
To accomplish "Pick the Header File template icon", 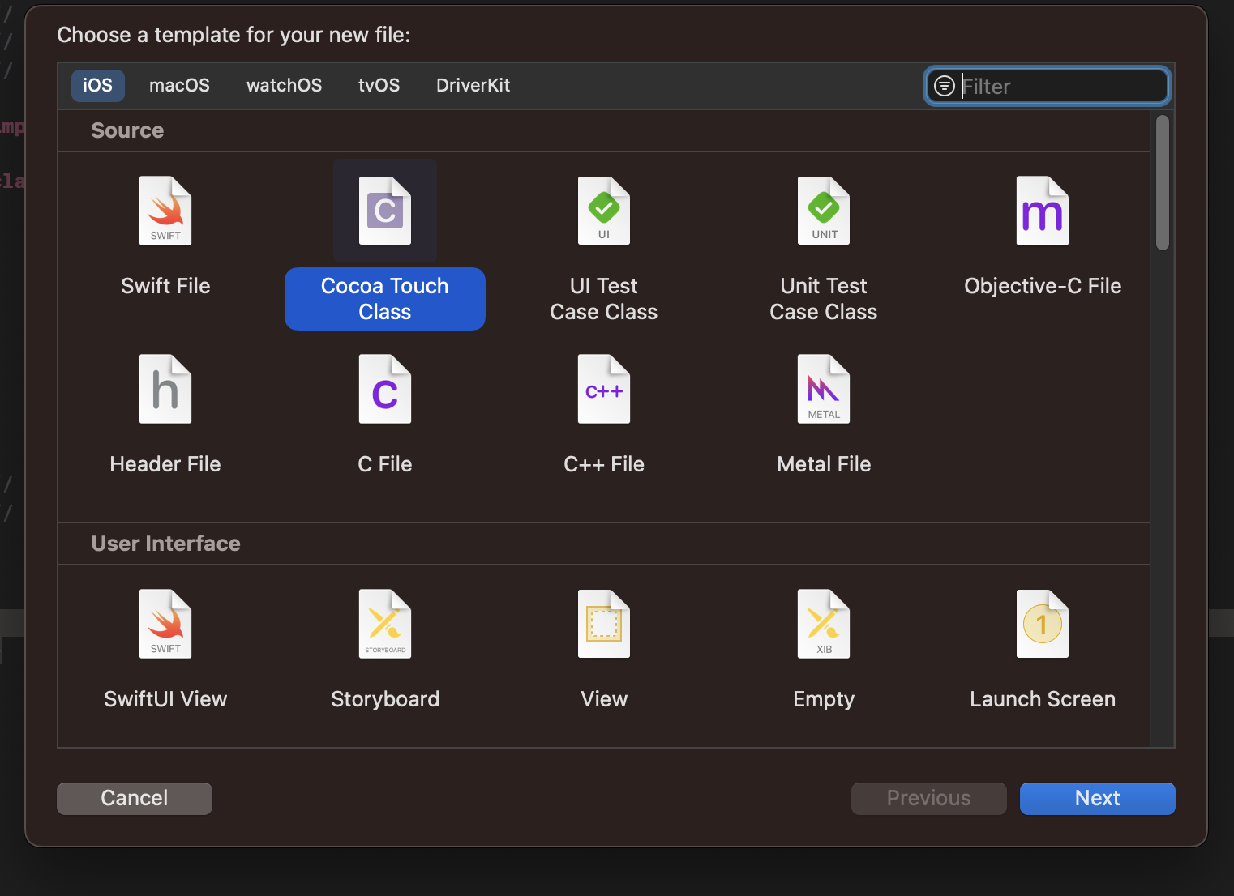I will click(165, 389).
